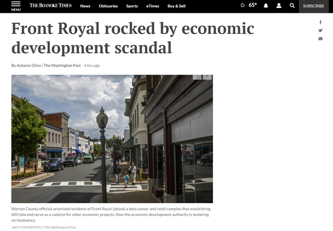333x231 pixels.
Task: Click the 65° temperature reading
Action: pos(253,5)
